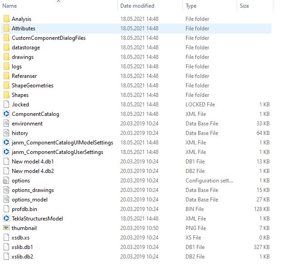Click the PNG File type cell
The image size is (281, 273).
tap(195, 228)
